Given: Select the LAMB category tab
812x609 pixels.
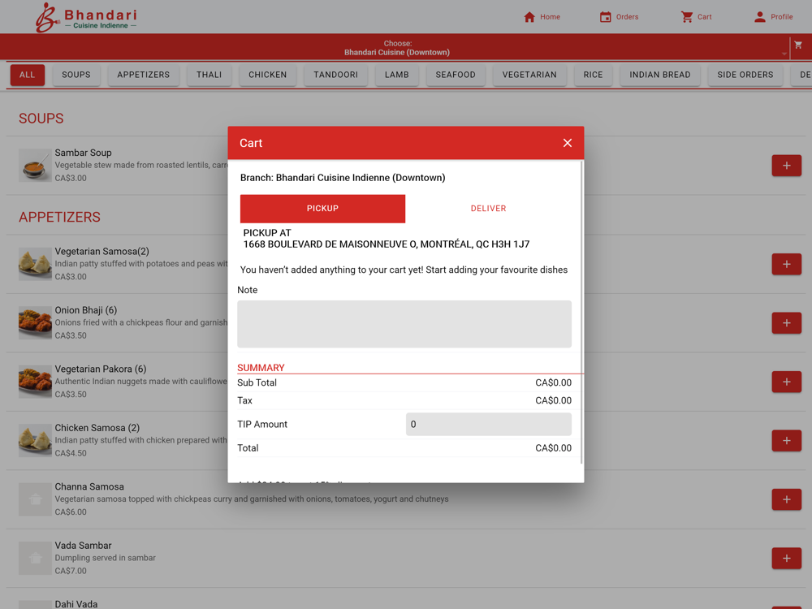Looking at the screenshot, I should point(397,75).
